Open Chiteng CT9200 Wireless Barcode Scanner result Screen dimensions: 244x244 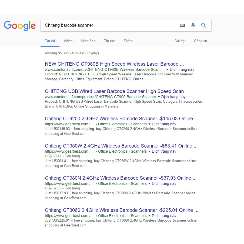(121, 119)
